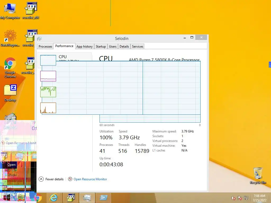
Task: Click Task Manager title bar icon
Action: click(x=39, y=39)
